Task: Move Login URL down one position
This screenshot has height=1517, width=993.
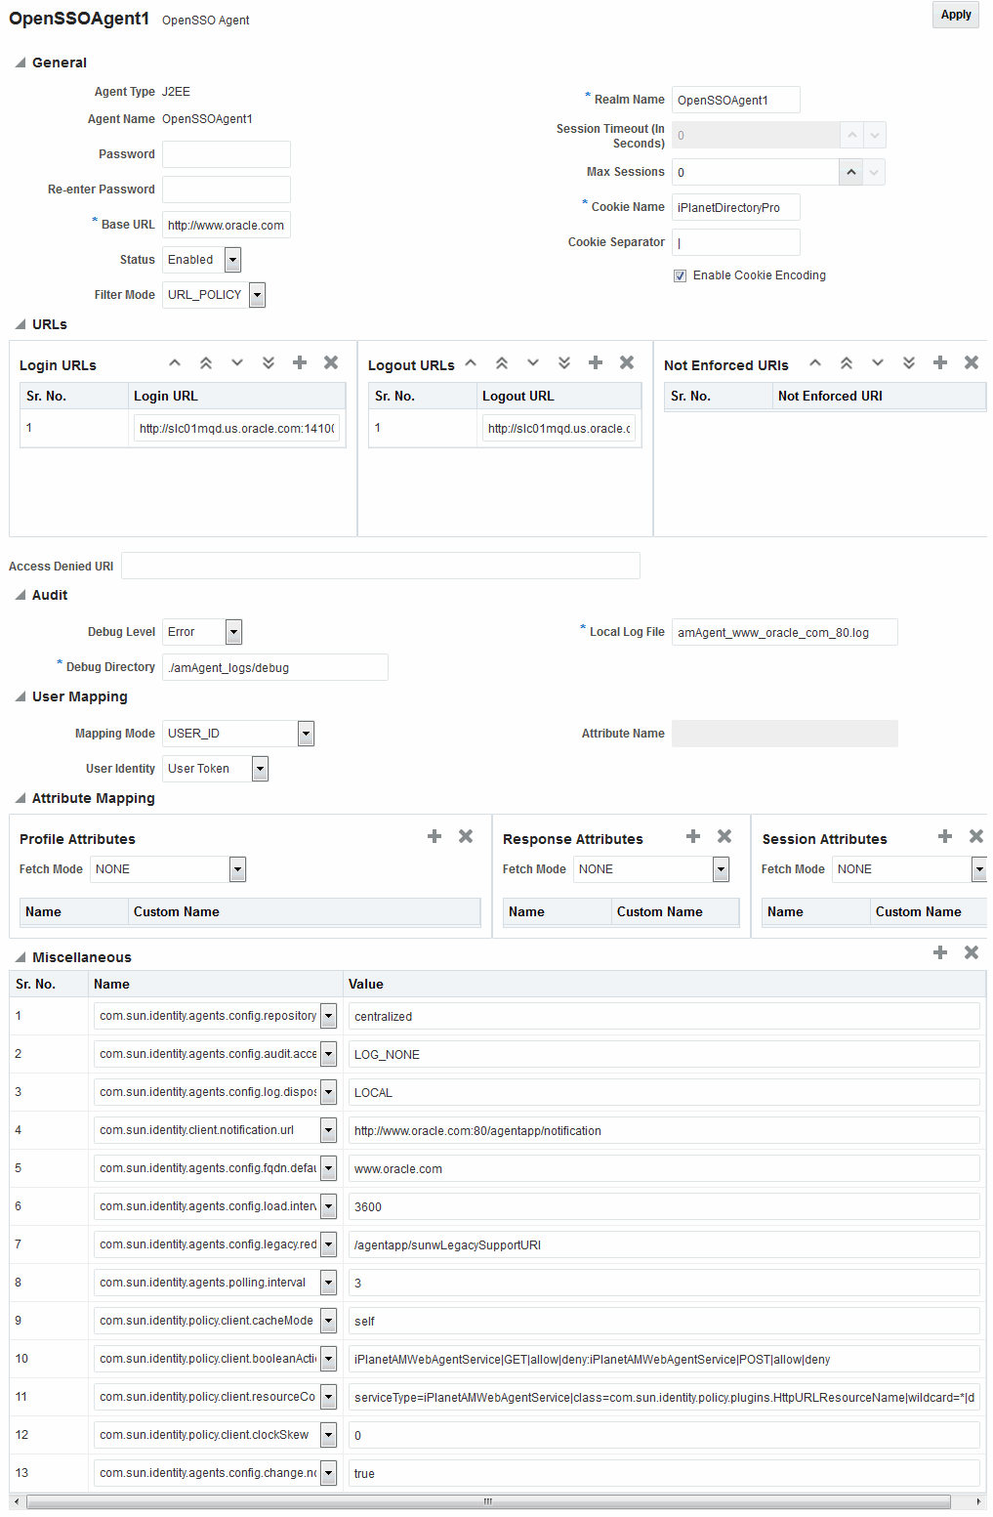Action: click(237, 362)
